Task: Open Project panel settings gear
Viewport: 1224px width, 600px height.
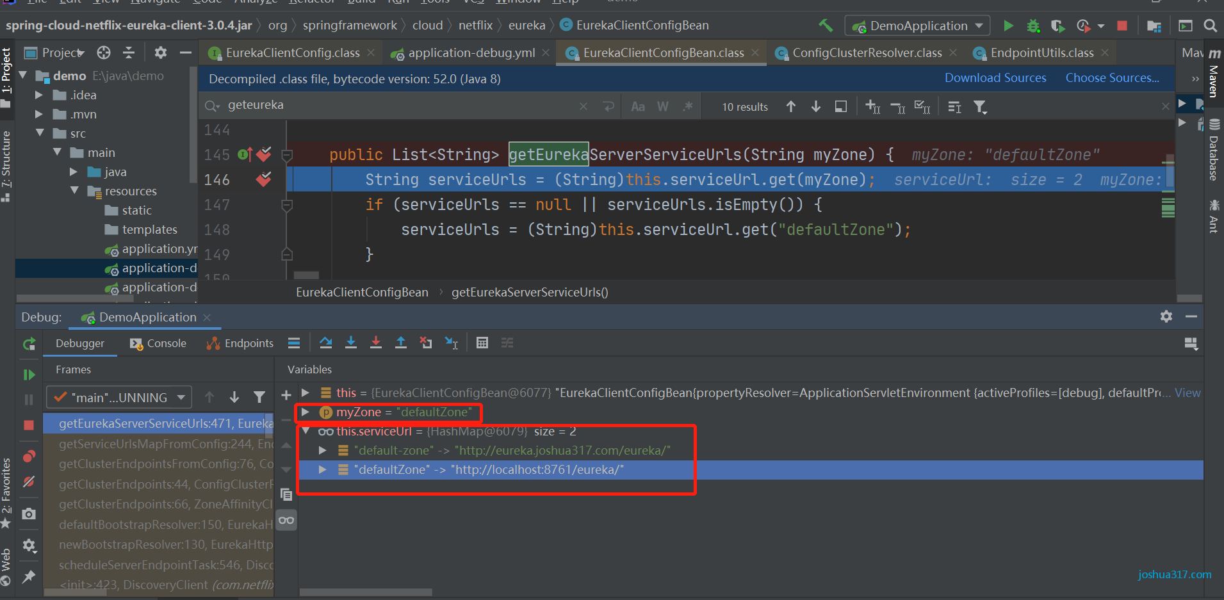Action: click(161, 53)
